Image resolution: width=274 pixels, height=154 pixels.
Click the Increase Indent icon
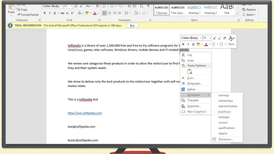(x=134, y=6)
